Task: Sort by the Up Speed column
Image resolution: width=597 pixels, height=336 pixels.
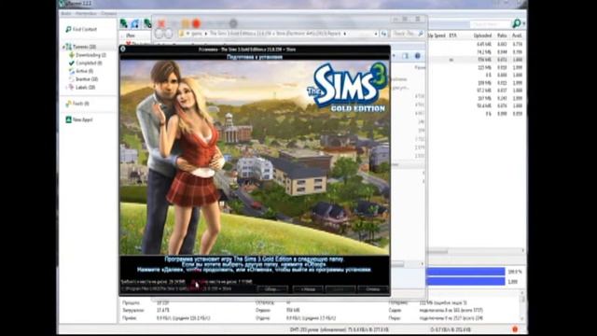Action: 437,35
